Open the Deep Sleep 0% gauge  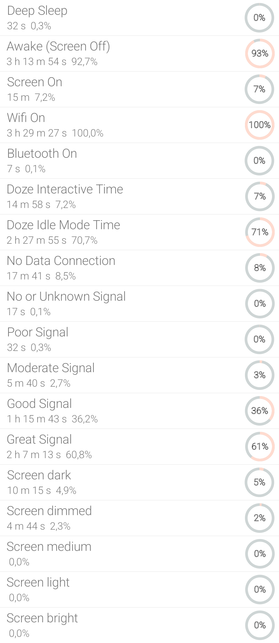(x=259, y=18)
